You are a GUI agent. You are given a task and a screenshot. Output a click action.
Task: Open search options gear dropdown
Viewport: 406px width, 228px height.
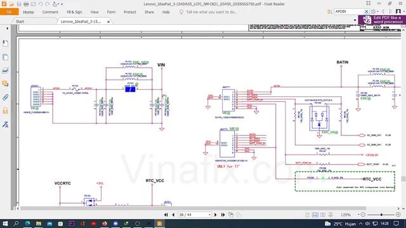coord(375,11)
